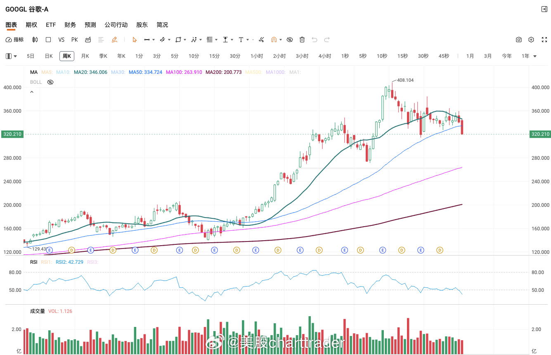
Task: Switch to the 公司行动 tab
Action: click(116, 25)
